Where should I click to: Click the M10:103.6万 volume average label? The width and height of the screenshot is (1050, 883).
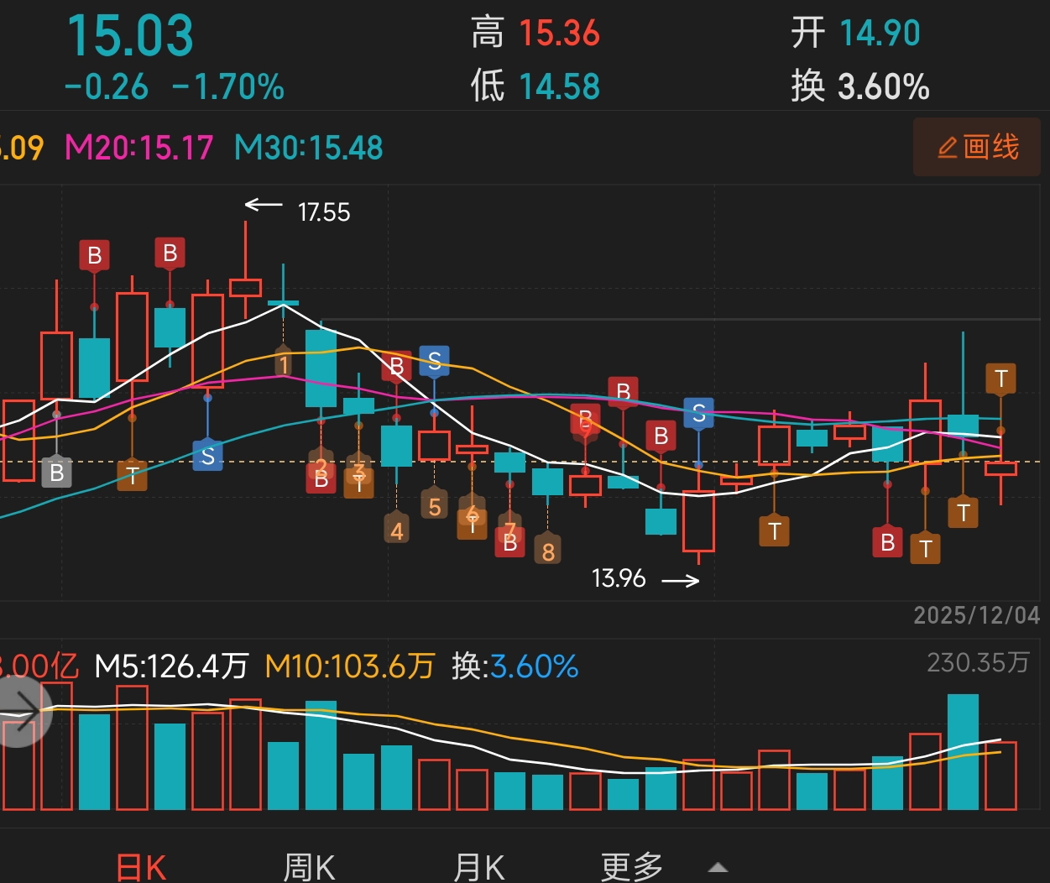pos(349,666)
